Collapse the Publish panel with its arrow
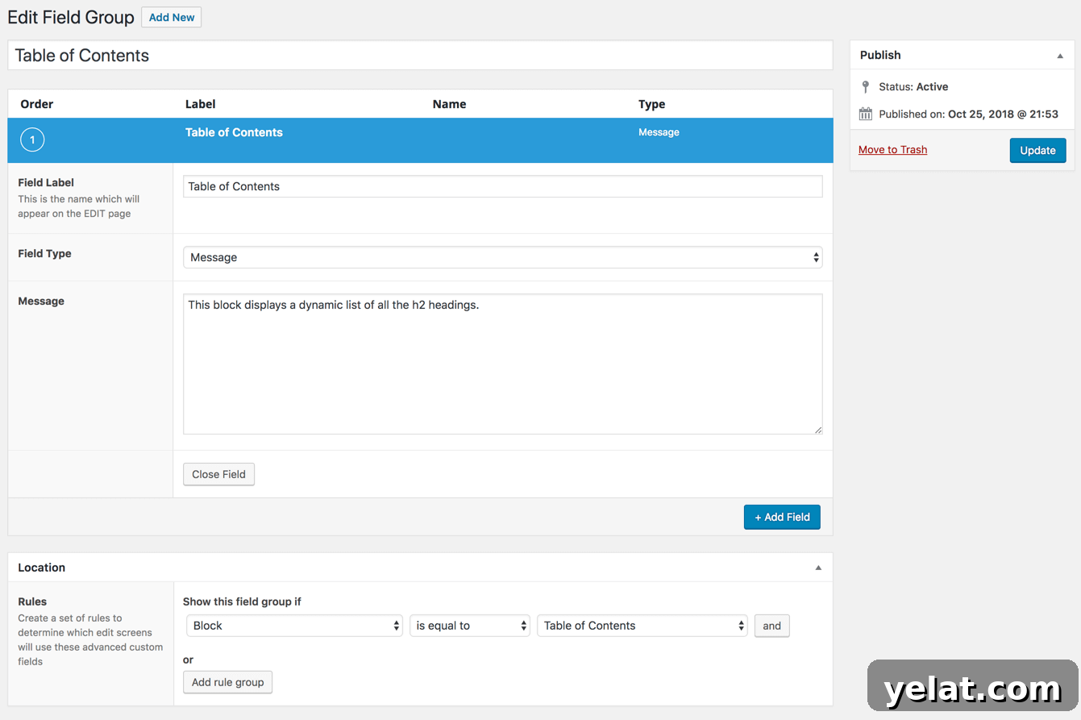 1060,56
